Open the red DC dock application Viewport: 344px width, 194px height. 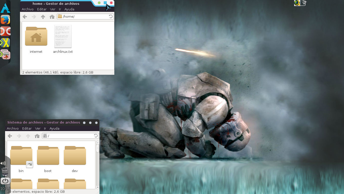(x=5, y=31)
